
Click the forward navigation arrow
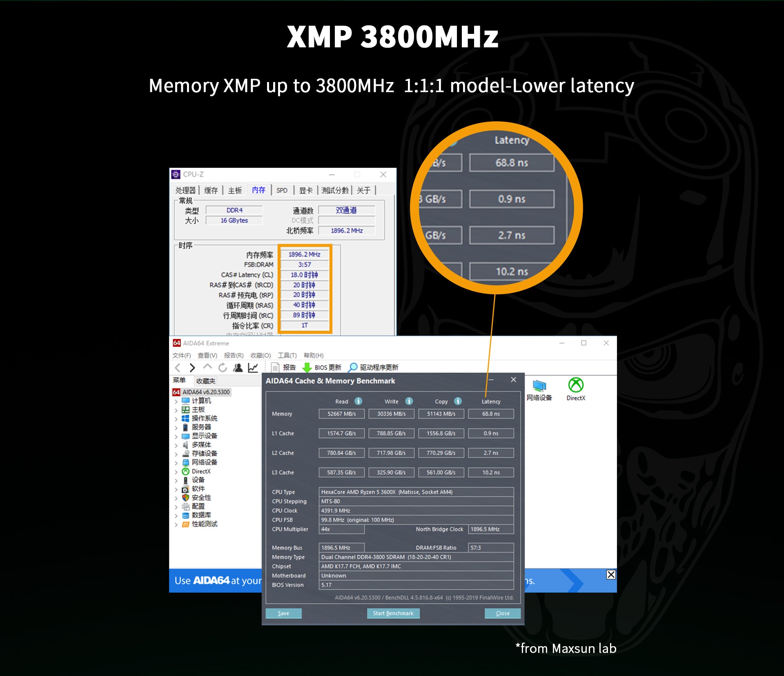(192, 367)
